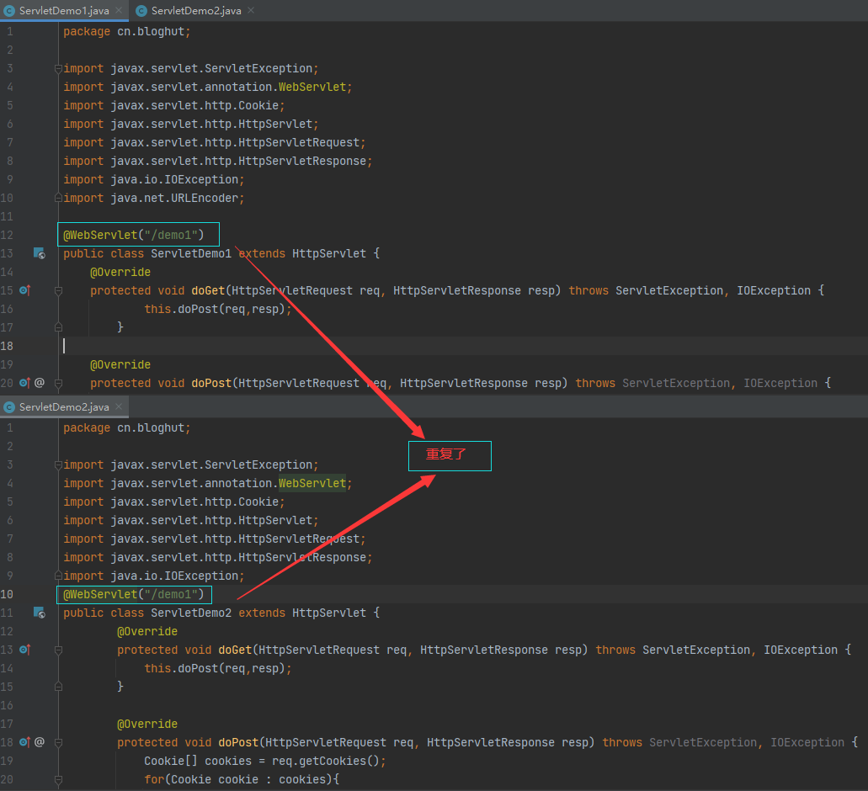
Task: Click '@Override' above doGet in ServletDemo1
Action: (x=120, y=272)
